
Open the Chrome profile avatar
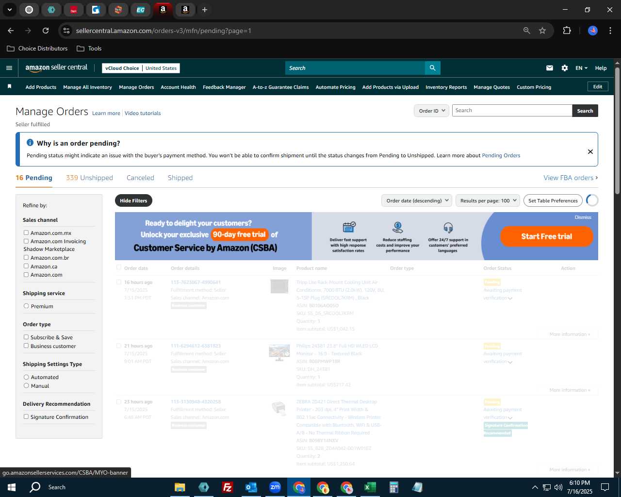pos(593,31)
